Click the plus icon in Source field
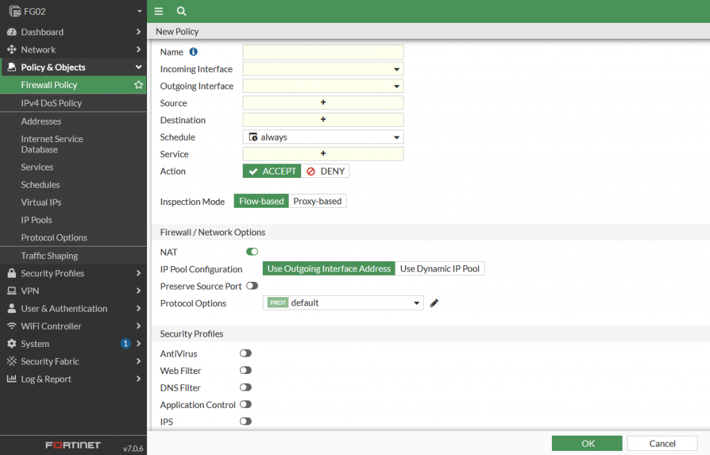 point(323,102)
